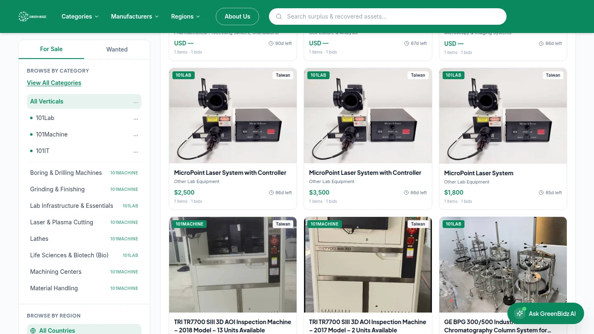Click the clock icon on the $2,500 listing
Screen dimensions: 594x334
point(271,193)
